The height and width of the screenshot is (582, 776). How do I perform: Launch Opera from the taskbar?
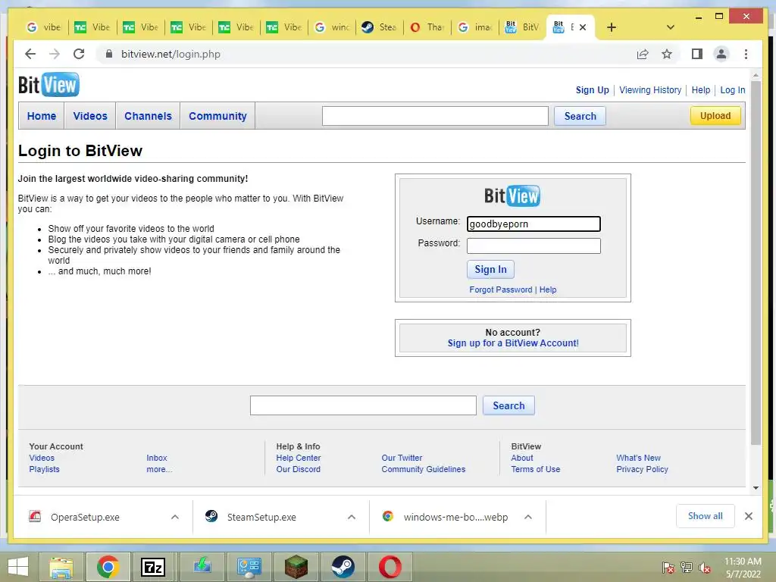pos(390,567)
